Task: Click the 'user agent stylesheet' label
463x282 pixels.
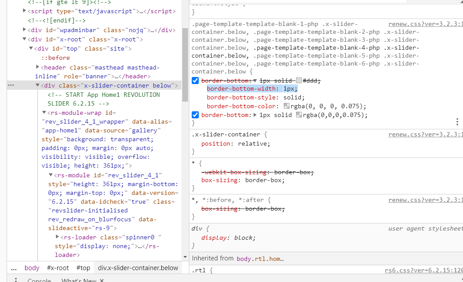Action: tap(426, 228)
